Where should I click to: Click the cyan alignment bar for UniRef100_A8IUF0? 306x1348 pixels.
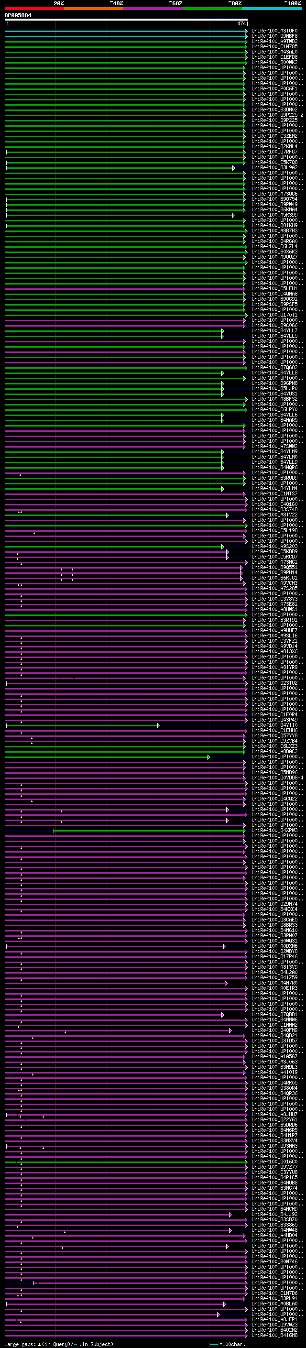(x=126, y=31)
